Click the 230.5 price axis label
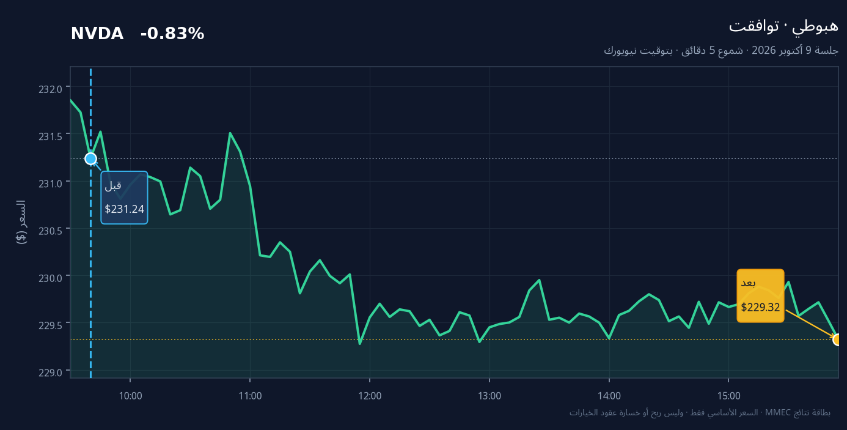The height and width of the screenshot is (430, 847). (x=50, y=231)
